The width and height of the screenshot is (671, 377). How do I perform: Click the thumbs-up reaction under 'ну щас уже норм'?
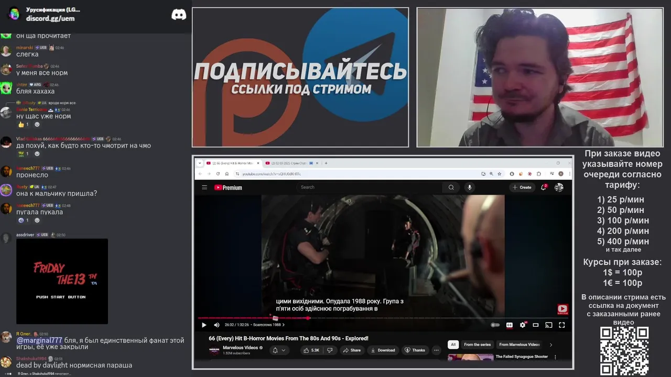tap(24, 125)
